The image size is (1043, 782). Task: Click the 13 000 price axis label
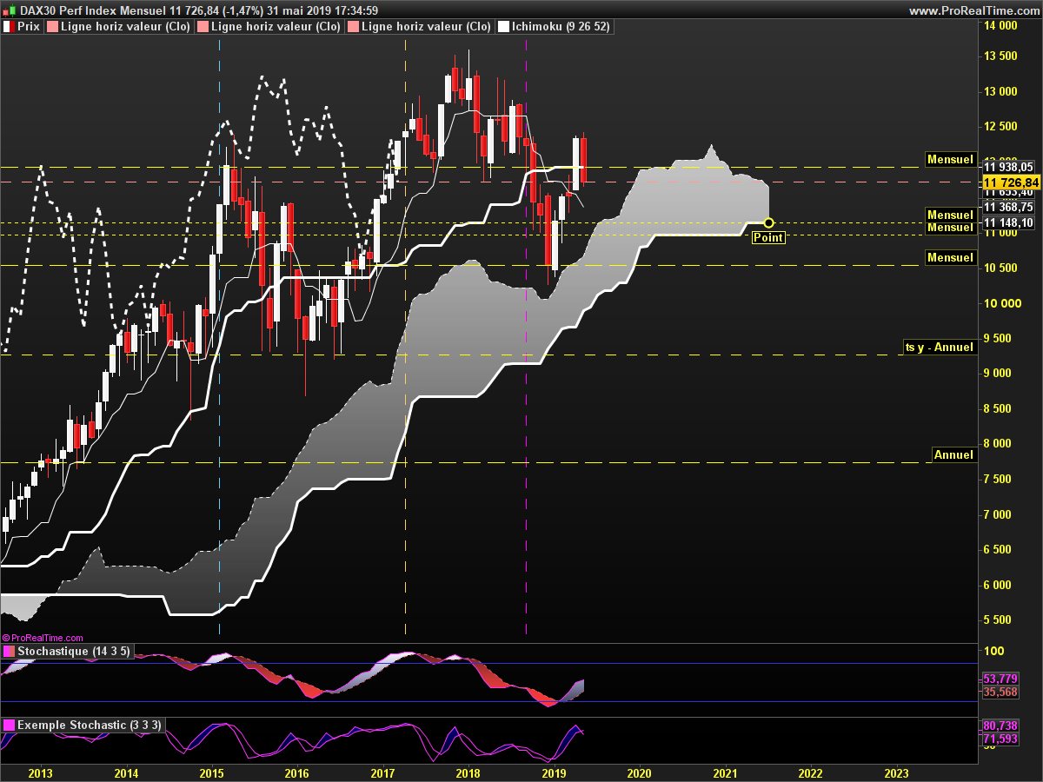click(x=1000, y=91)
